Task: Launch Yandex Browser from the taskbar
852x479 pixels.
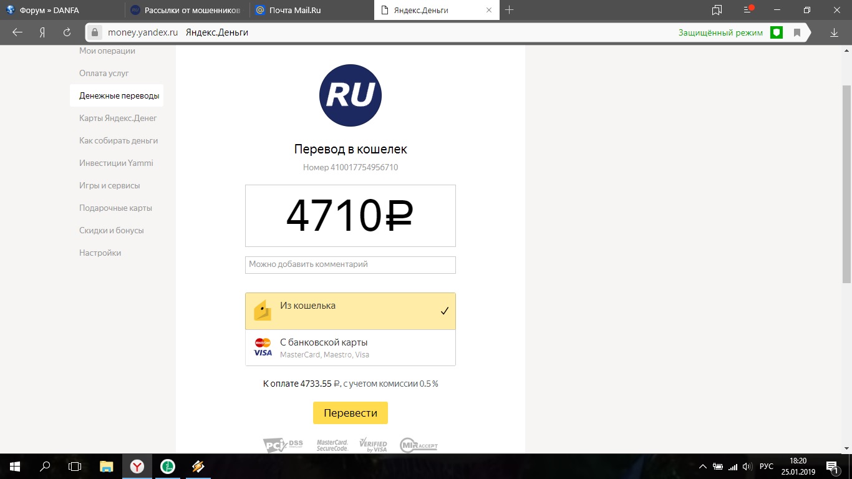Action: [137, 466]
